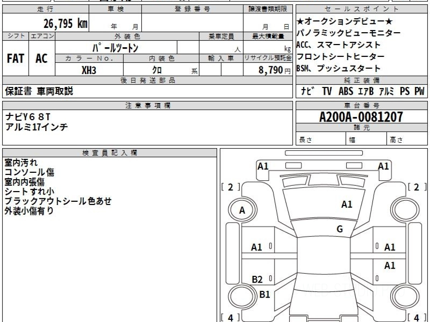
Task: Select the 諸元 header
Action: 362,128
